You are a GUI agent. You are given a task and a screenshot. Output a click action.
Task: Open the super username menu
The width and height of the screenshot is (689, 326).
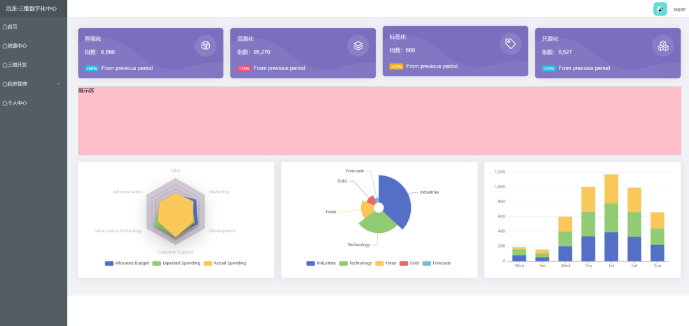(x=679, y=9)
